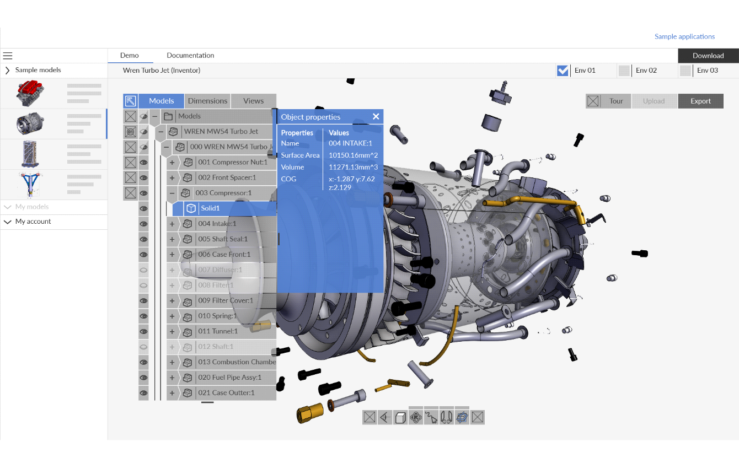
Task: Click the cube display mode icon
Action: [400, 417]
